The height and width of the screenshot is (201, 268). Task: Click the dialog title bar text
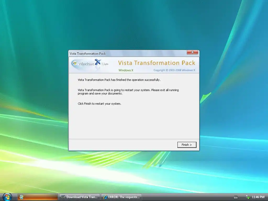tap(87, 54)
